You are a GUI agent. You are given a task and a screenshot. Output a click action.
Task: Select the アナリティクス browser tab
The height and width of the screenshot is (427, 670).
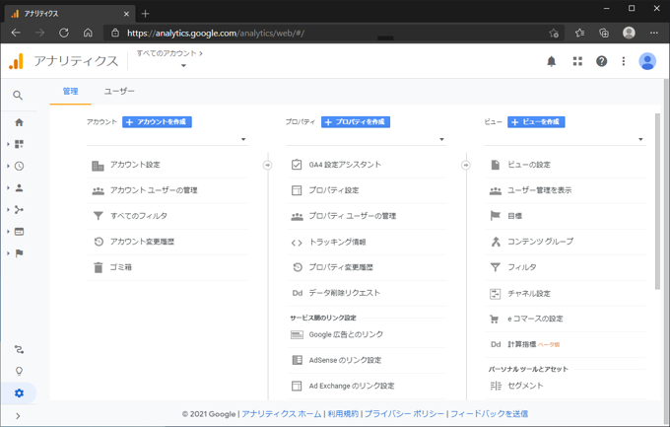71,14
